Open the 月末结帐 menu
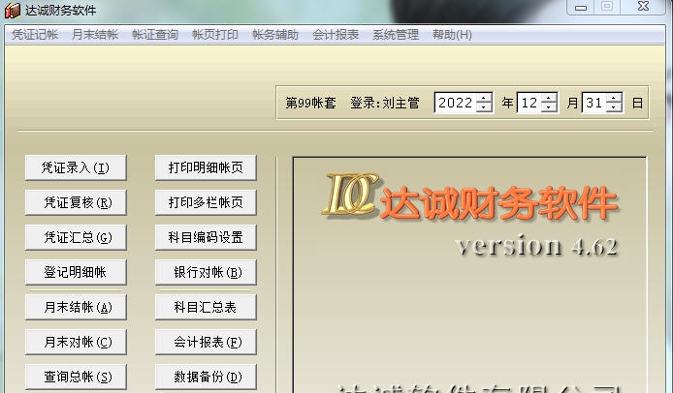The width and height of the screenshot is (673, 393). [95, 34]
